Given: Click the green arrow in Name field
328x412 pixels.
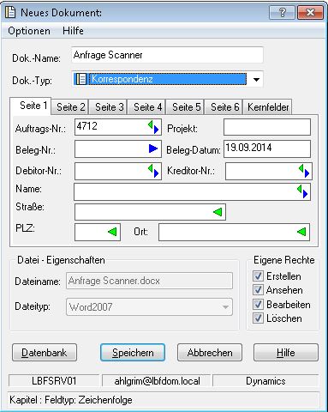Looking at the screenshot, I should pos(300,189).
